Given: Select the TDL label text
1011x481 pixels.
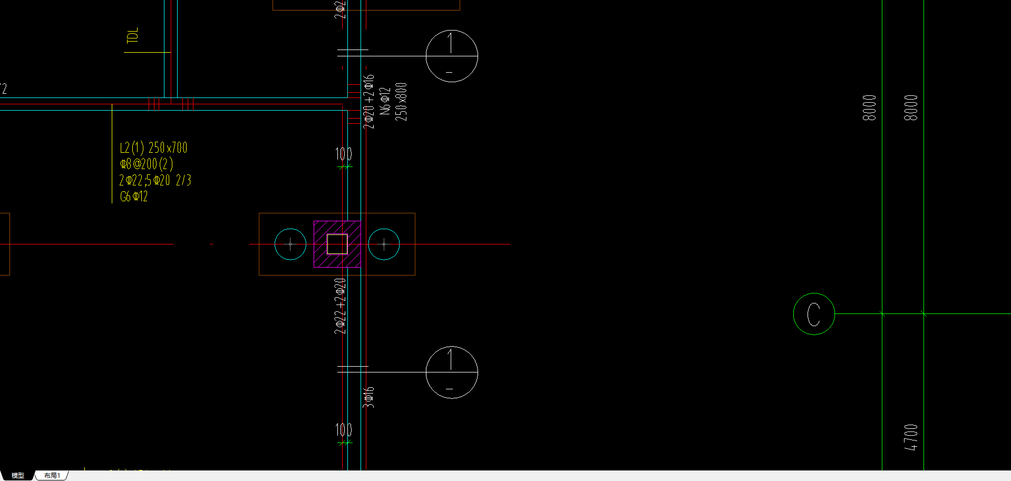Looking at the screenshot, I should tap(132, 35).
